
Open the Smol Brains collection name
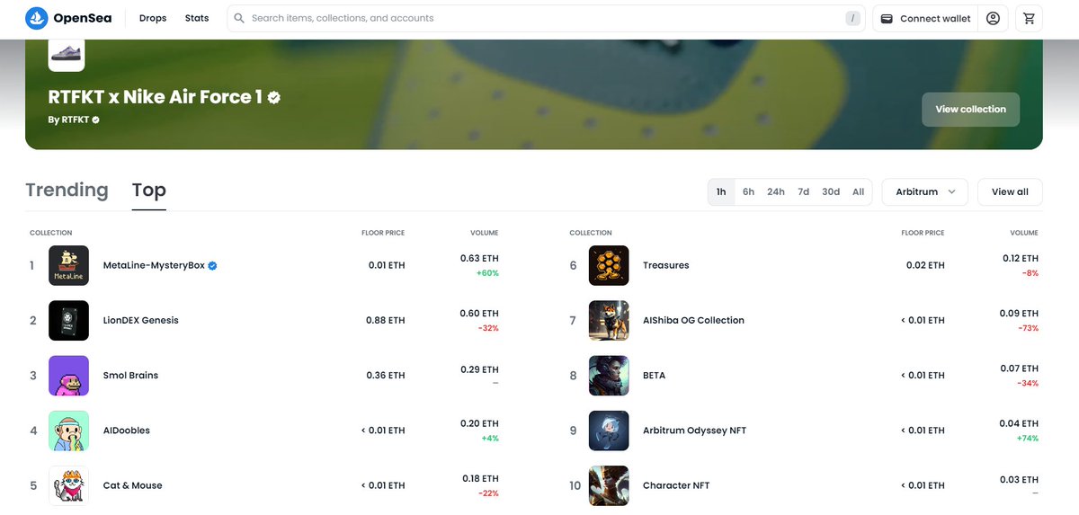tap(130, 375)
